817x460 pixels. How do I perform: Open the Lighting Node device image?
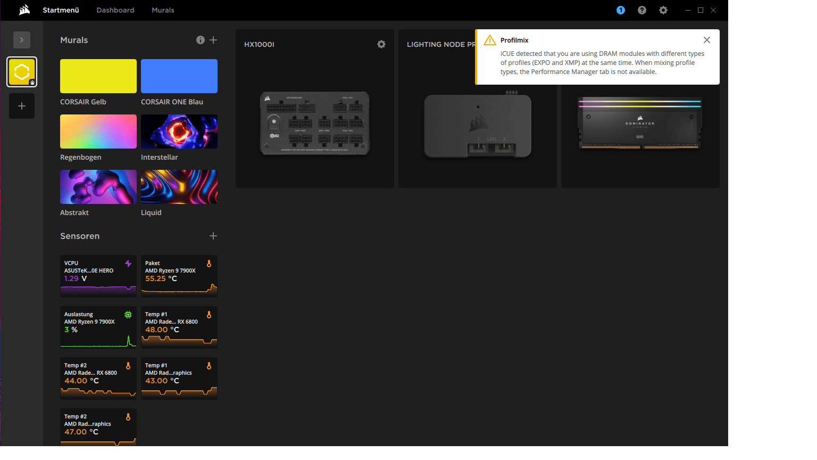478,126
